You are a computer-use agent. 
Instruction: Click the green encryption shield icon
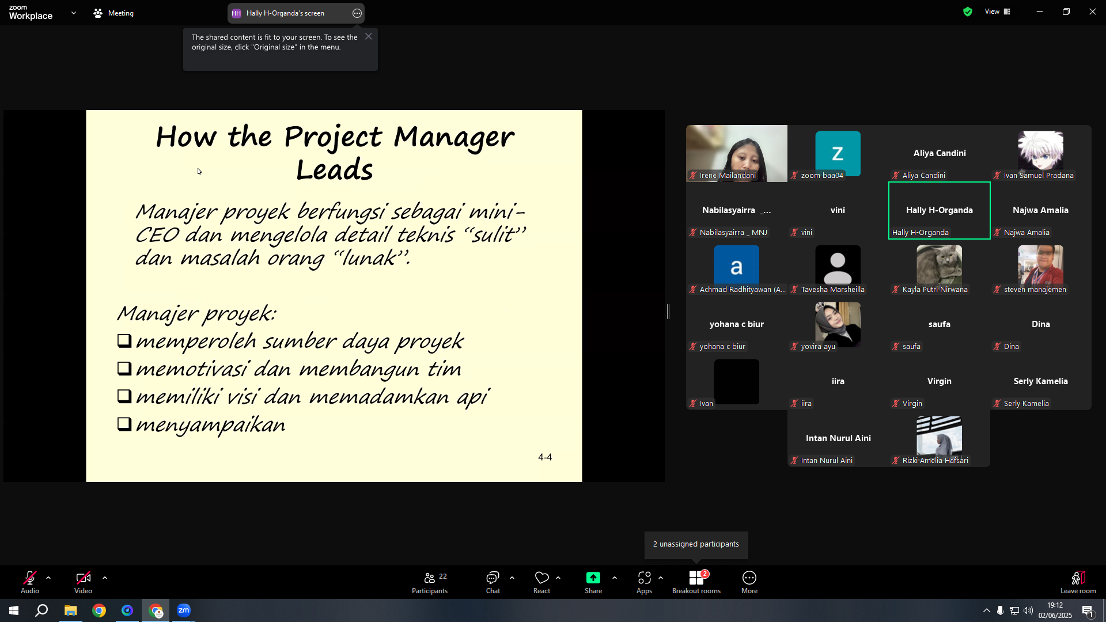point(968,12)
